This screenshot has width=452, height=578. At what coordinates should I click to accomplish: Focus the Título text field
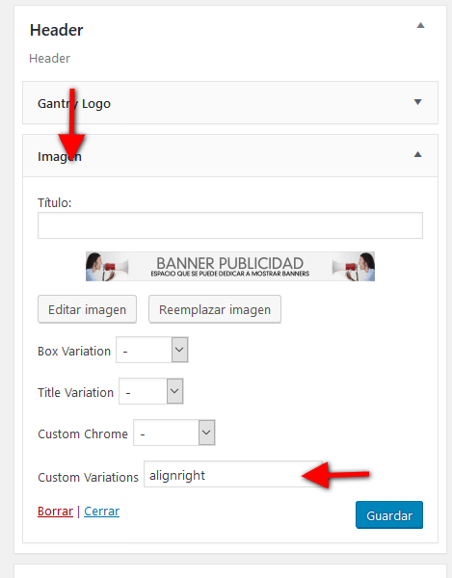(230, 225)
